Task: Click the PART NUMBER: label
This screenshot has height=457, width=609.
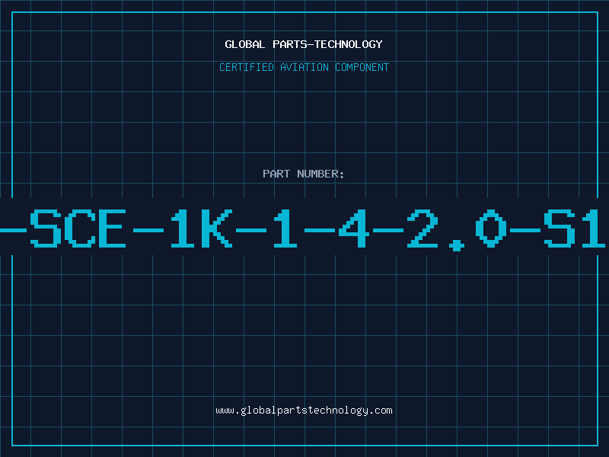Action: pyautogui.click(x=304, y=174)
